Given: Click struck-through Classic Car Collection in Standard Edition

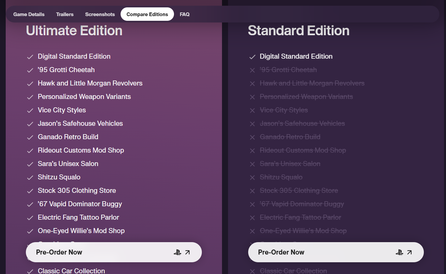Looking at the screenshot, I should (x=294, y=271).
